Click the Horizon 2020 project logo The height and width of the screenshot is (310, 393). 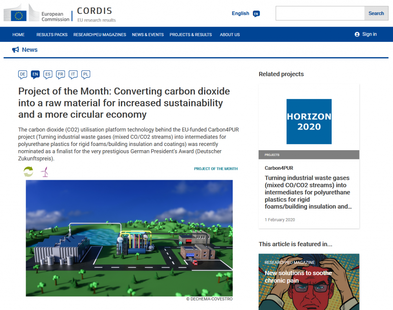(309, 121)
